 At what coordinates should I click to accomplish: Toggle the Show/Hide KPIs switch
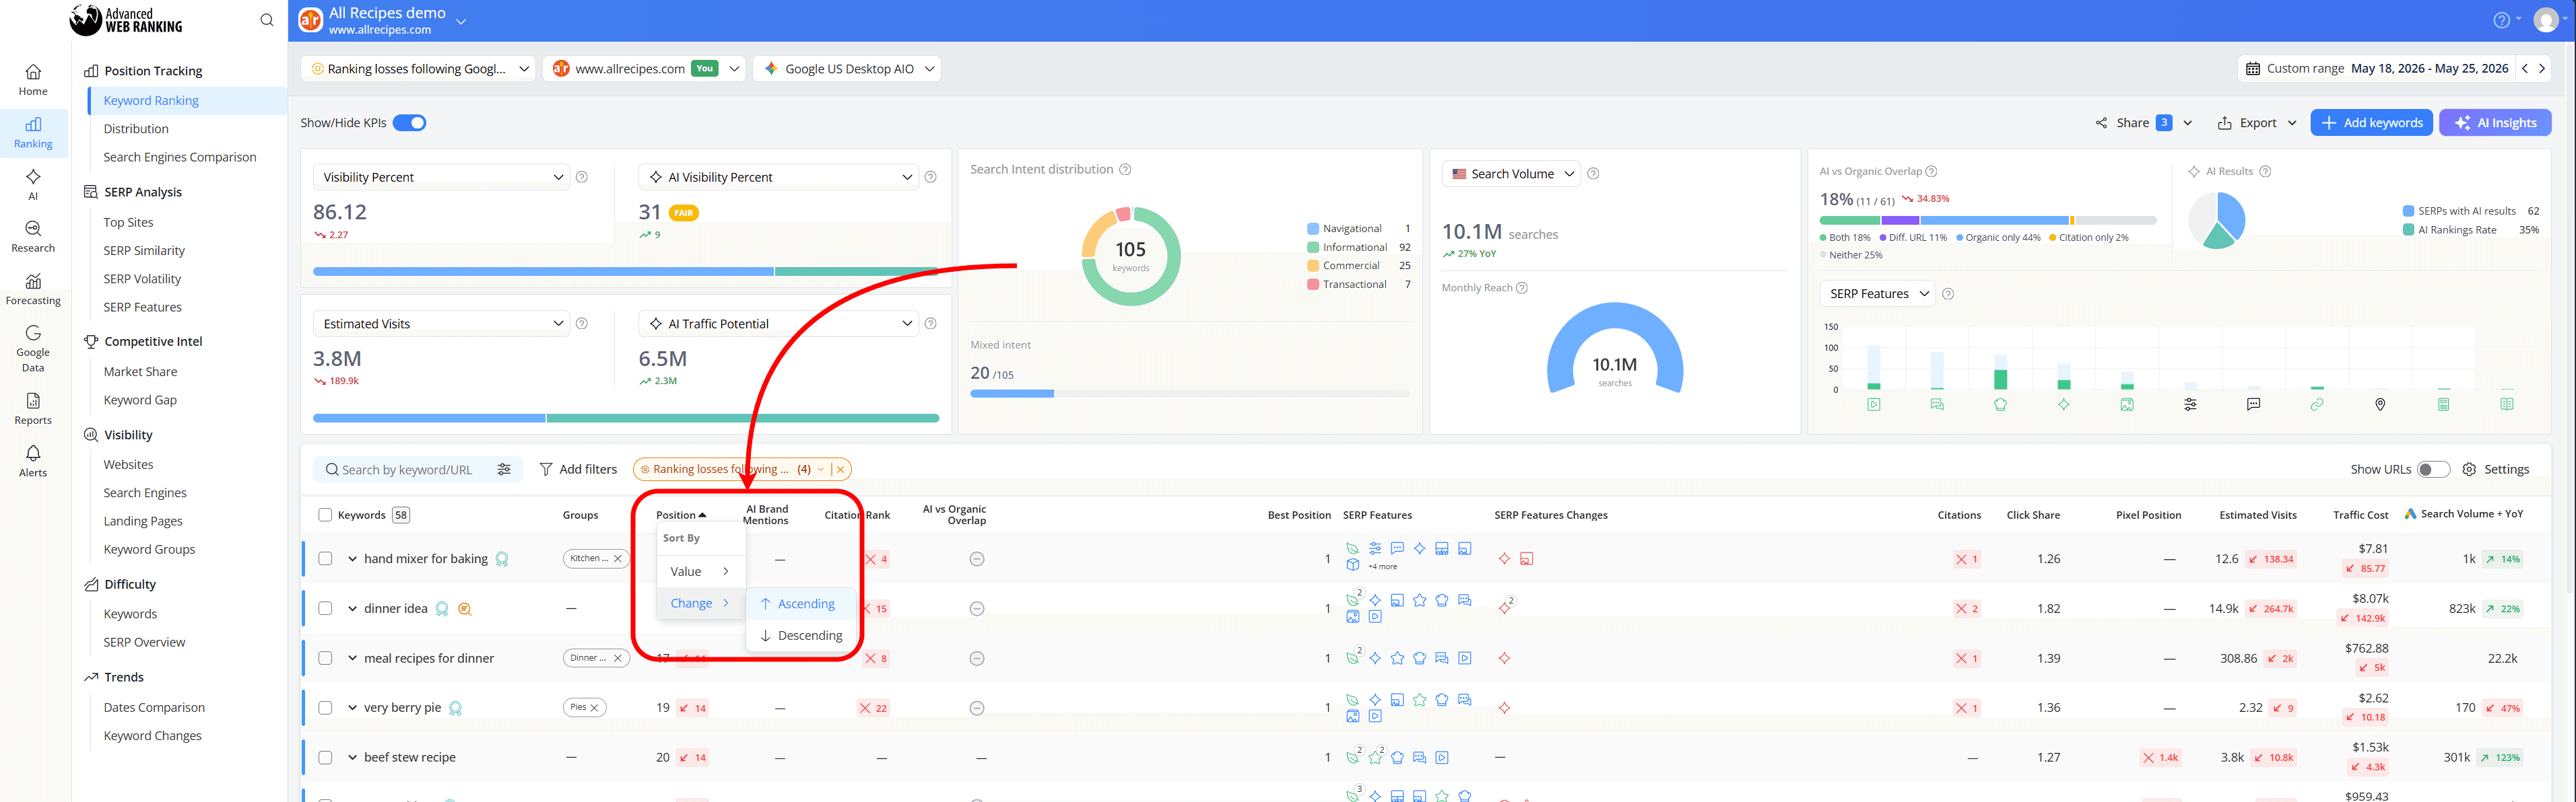click(x=409, y=123)
